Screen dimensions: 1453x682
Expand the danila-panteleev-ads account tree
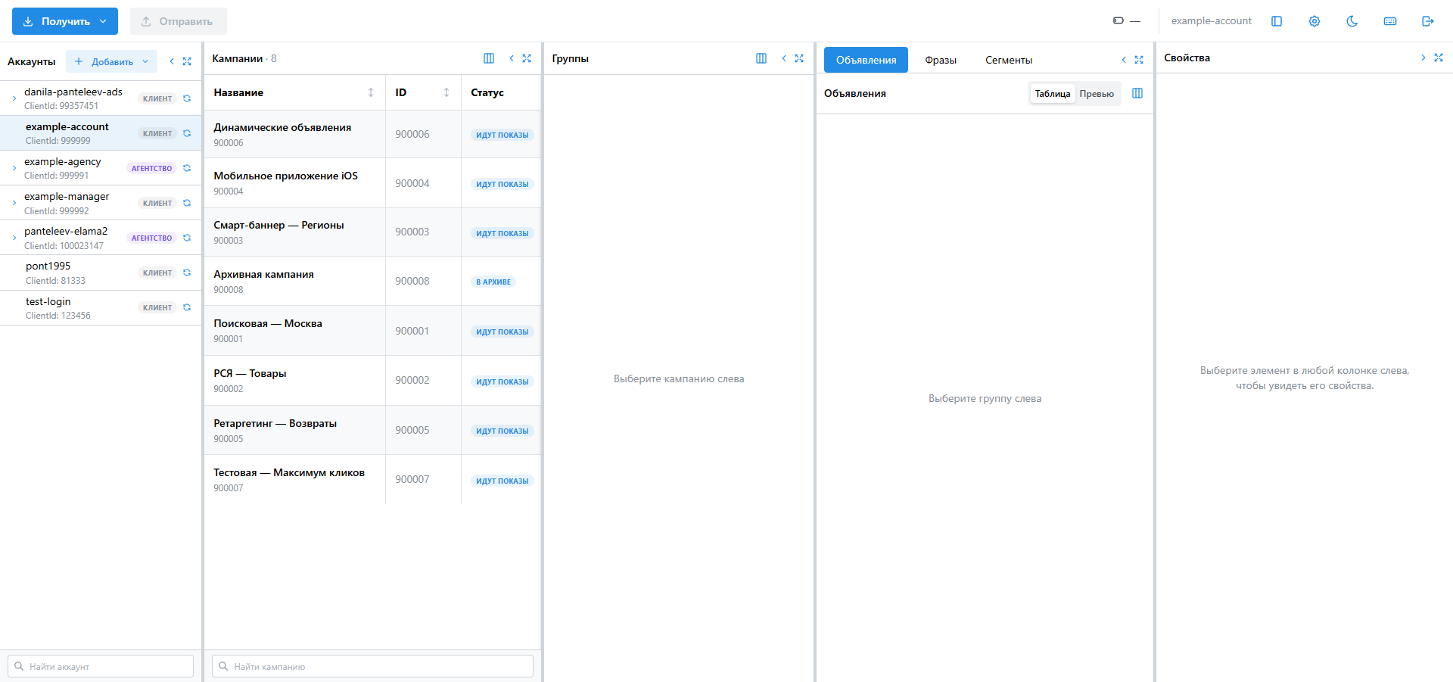[x=14, y=98]
